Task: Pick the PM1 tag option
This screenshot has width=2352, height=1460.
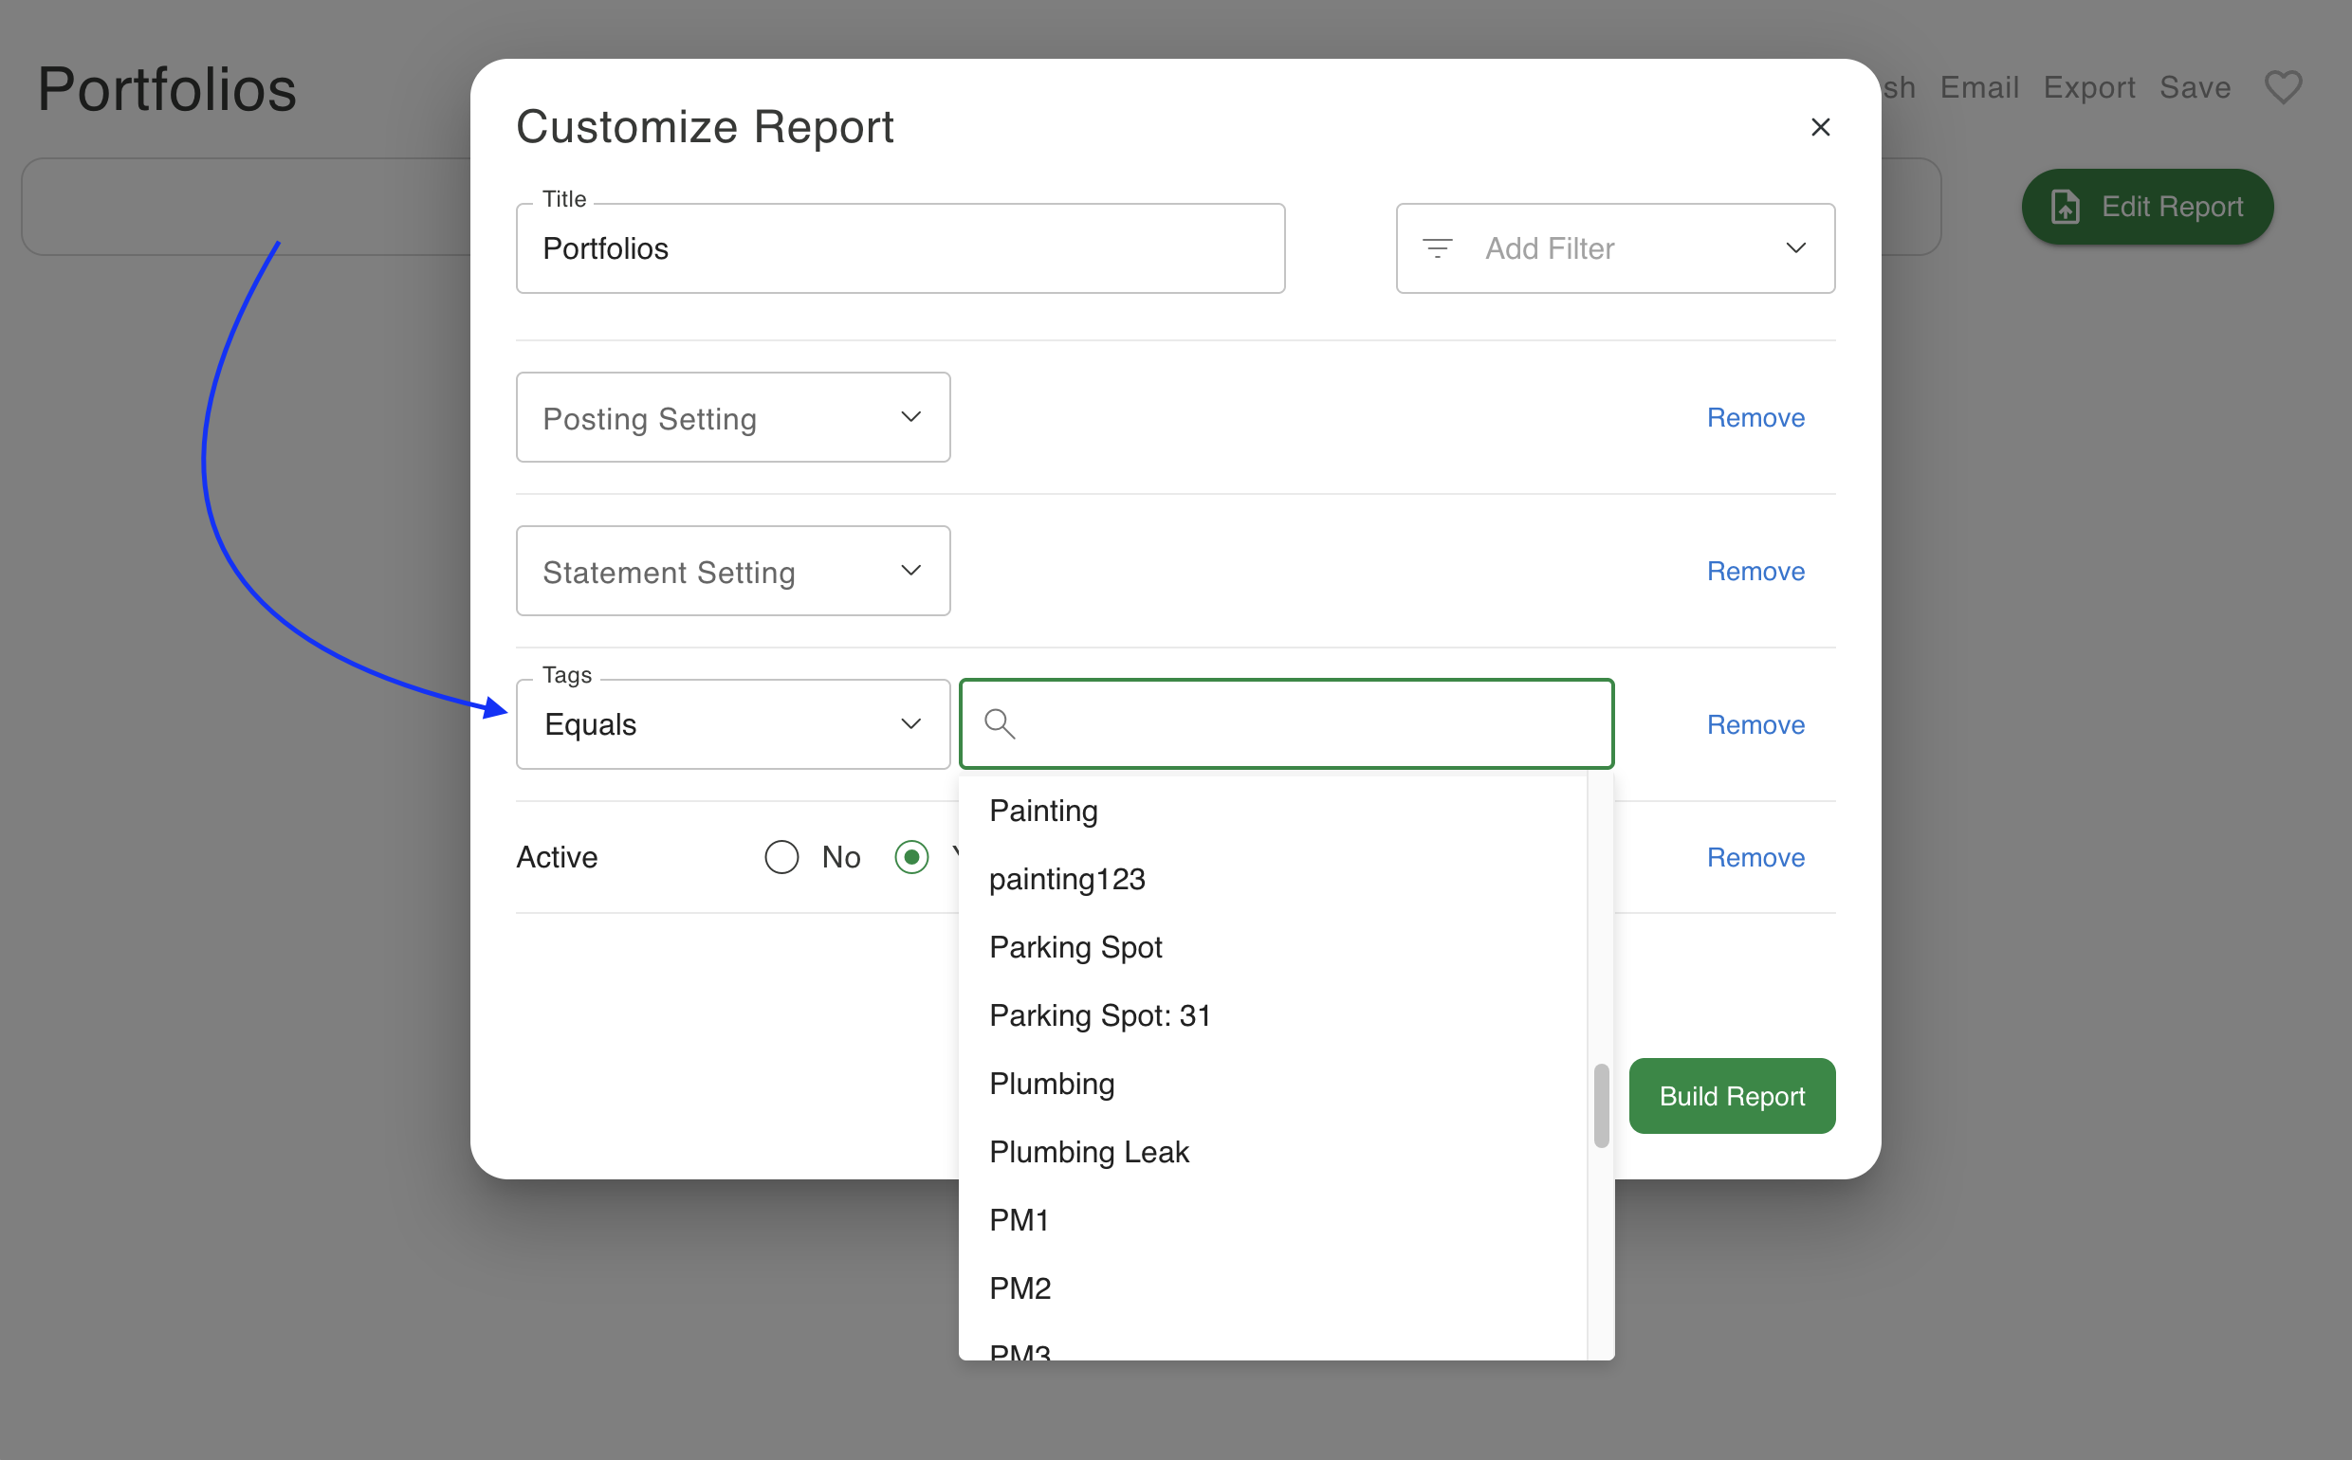Action: point(1019,1219)
